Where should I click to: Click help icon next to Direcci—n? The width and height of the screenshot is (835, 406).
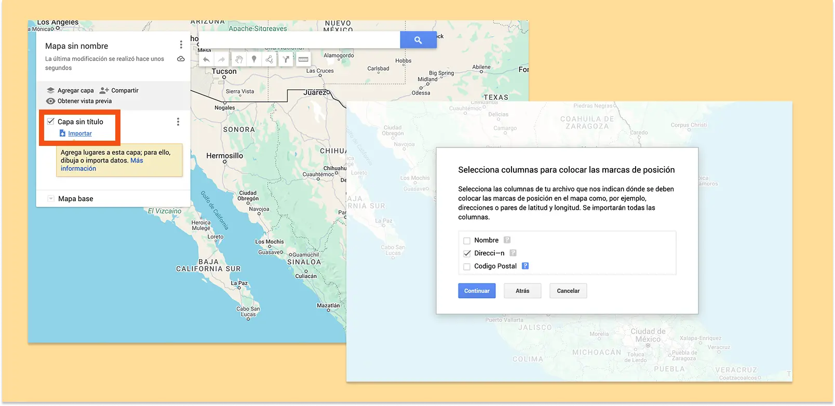point(513,253)
